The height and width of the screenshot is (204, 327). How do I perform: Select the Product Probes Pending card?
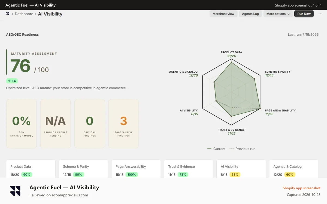(x=56, y=123)
